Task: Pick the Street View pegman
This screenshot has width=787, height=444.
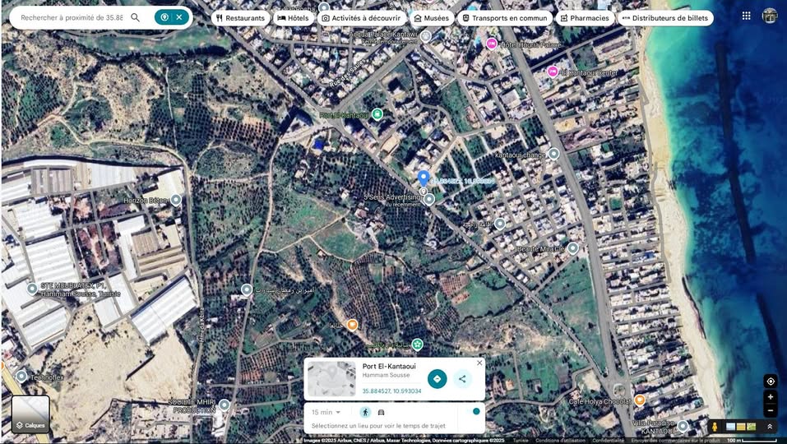Action: [714, 427]
